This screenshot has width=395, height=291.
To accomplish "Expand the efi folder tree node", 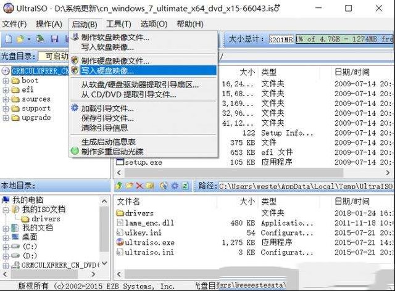I will 6,91.
